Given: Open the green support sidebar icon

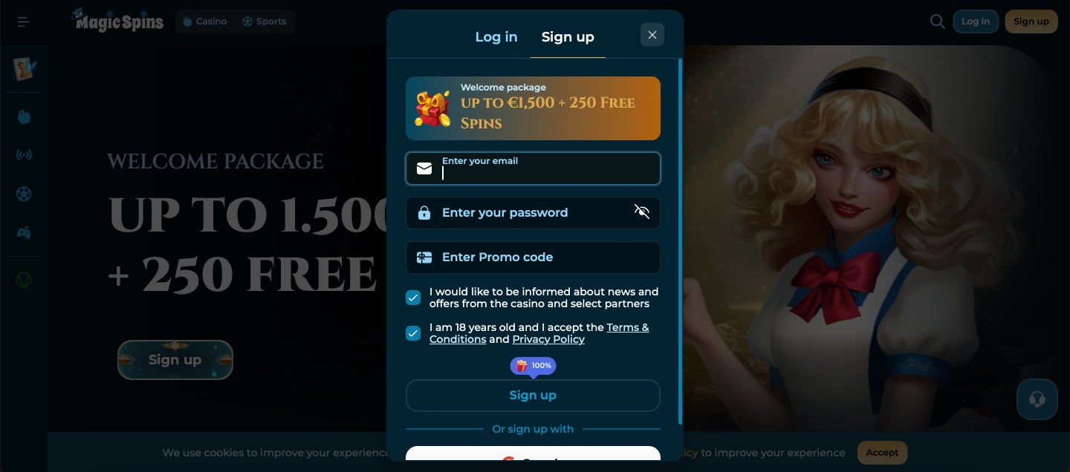Looking at the screenshot, I should point(24,281).
